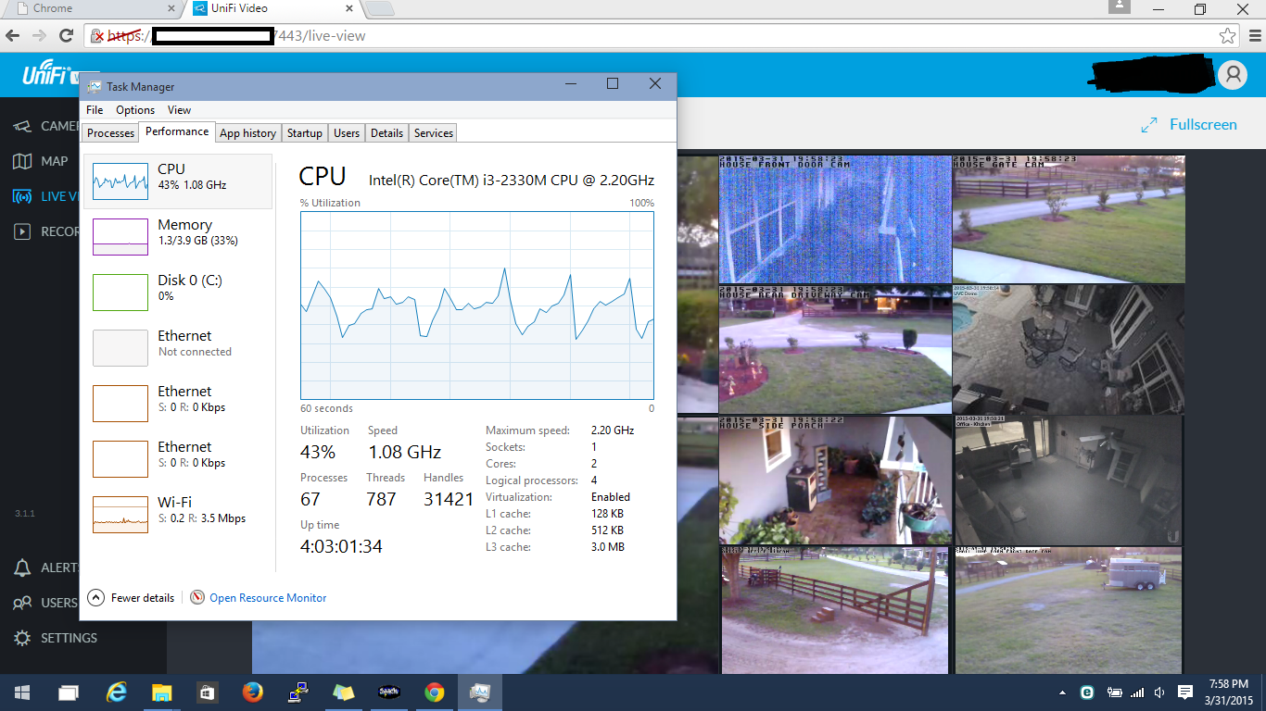Go back in Chrome
Image resolution: width=1266 pixels, height=711 pixels.
13,36
